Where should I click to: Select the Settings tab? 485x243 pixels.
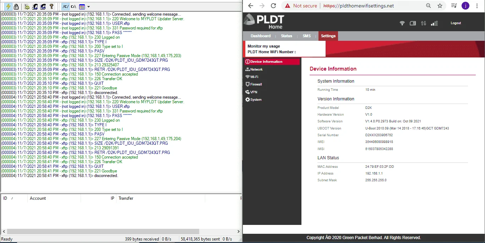click(328, 36)
